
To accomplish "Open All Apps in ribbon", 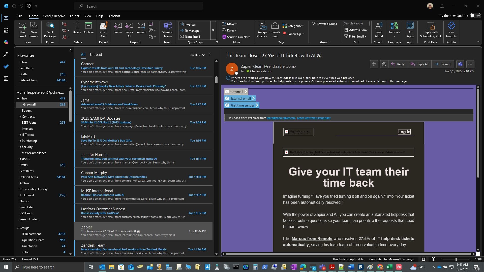I will tap(410, 30).
